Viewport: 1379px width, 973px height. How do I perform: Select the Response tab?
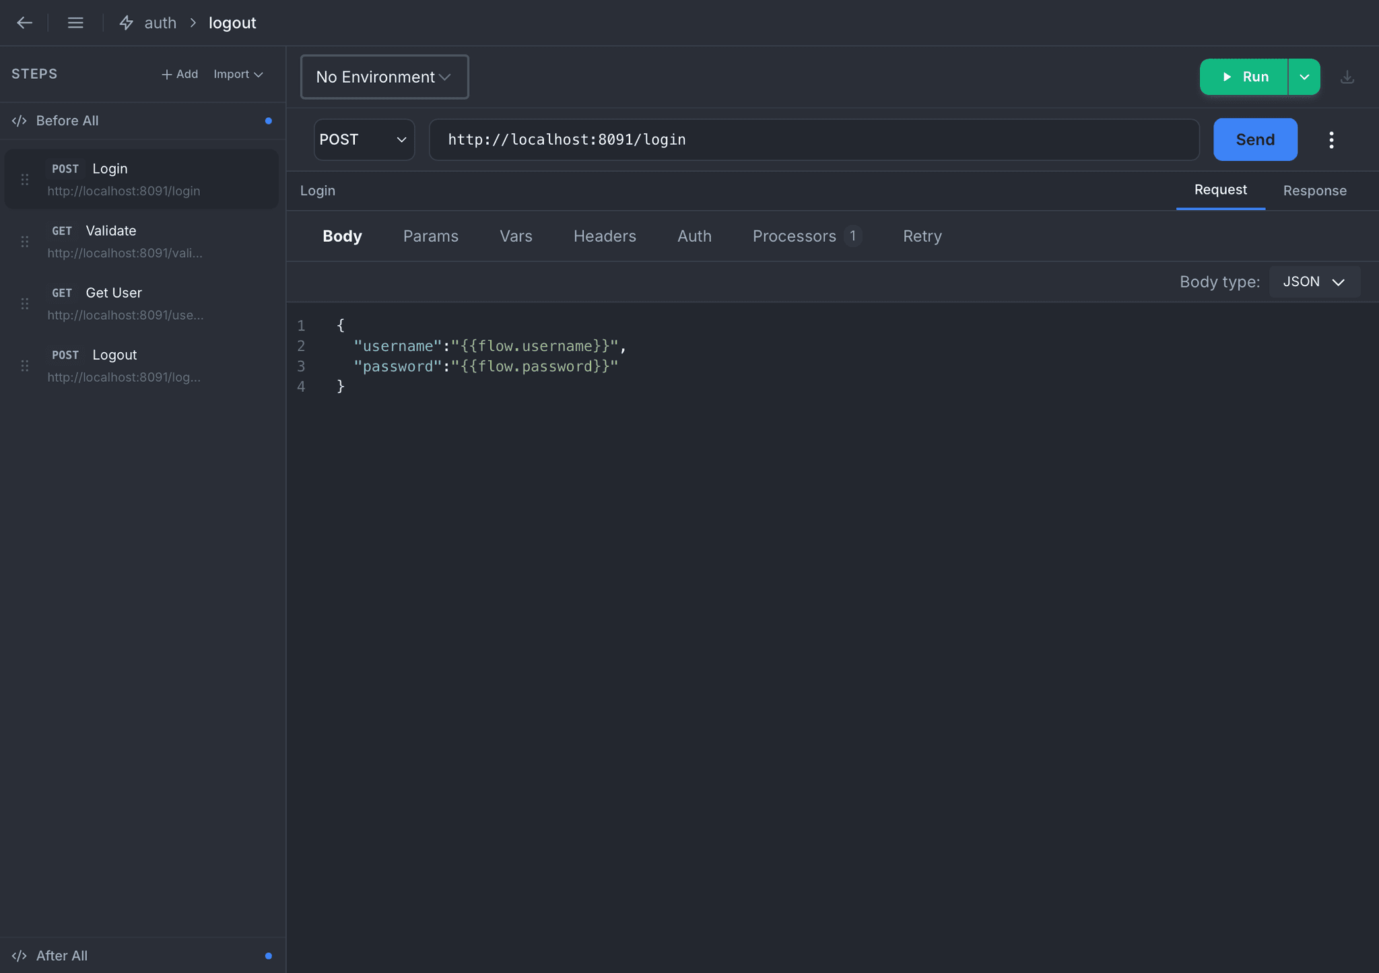[1314, 191]
